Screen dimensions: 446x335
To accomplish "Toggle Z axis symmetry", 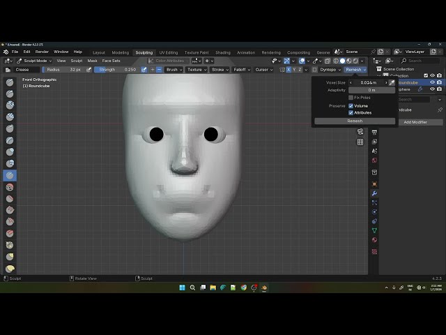I will (300, 70).
